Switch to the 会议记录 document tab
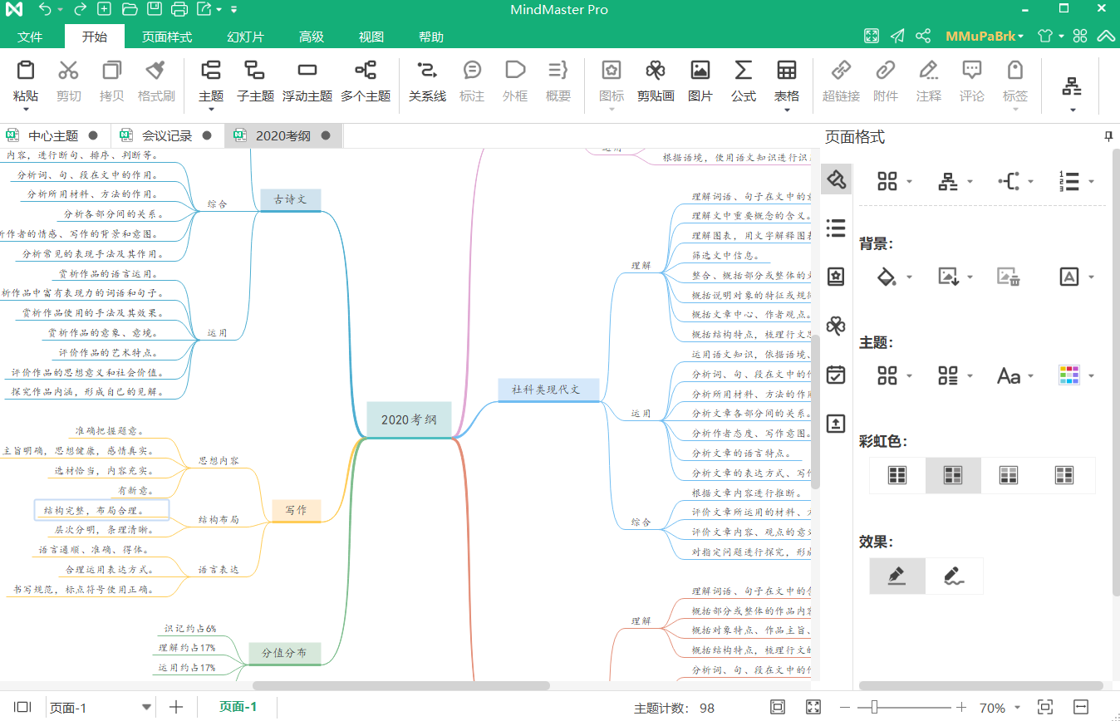Viewport: 1120px width, 721px height. (166, 135)
